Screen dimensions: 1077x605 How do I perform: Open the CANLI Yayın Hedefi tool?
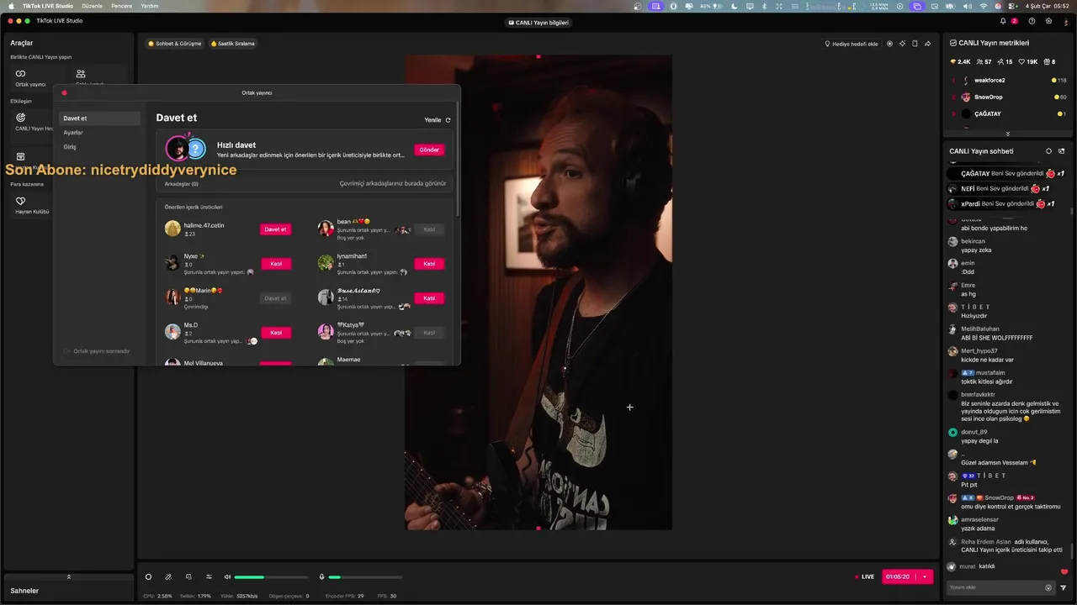tap(34, 121)
